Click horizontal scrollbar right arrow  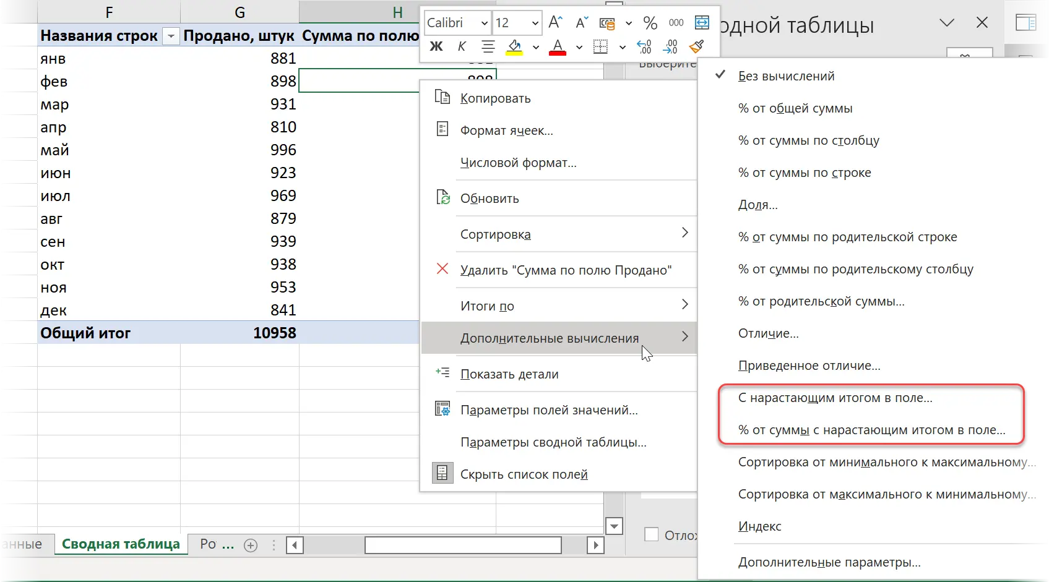(595, 545)
